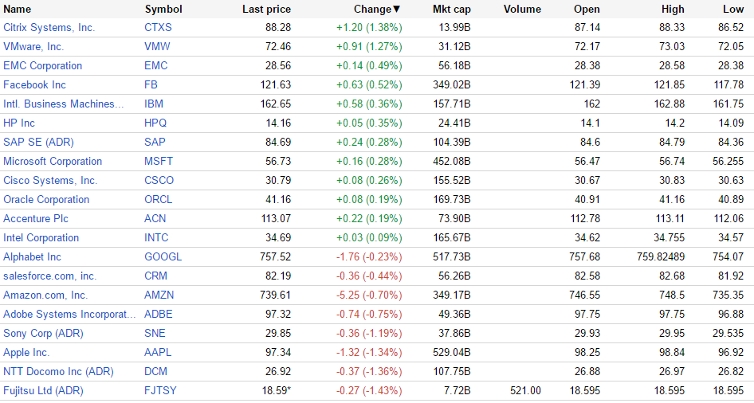
Task: Sort table by Change column arrow
Action: pos(396,10)
